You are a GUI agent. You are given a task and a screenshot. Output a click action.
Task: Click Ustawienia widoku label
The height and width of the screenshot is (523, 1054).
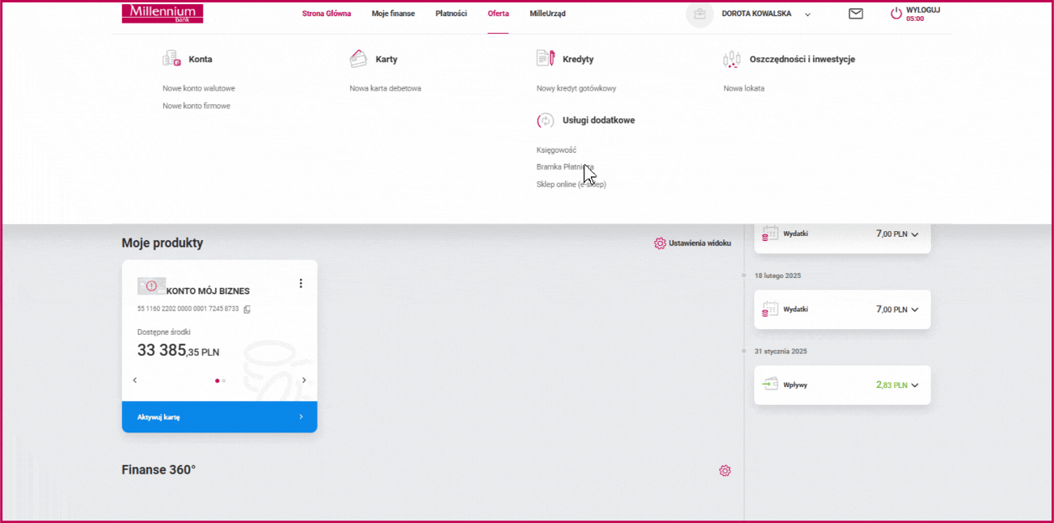700,243
